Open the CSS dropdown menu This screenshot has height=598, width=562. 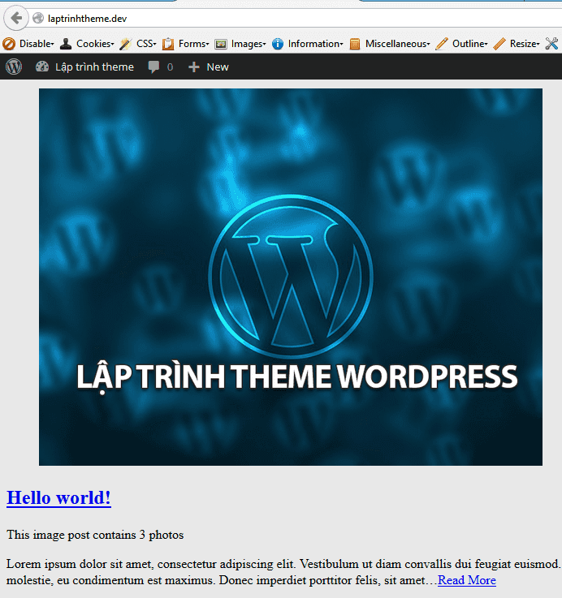coord(146,44)
